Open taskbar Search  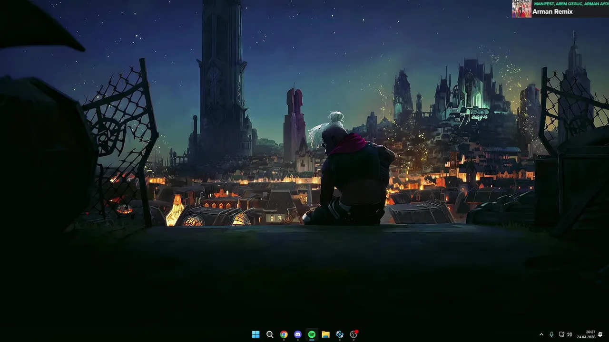pyautogui.click(x=270, y=334)
